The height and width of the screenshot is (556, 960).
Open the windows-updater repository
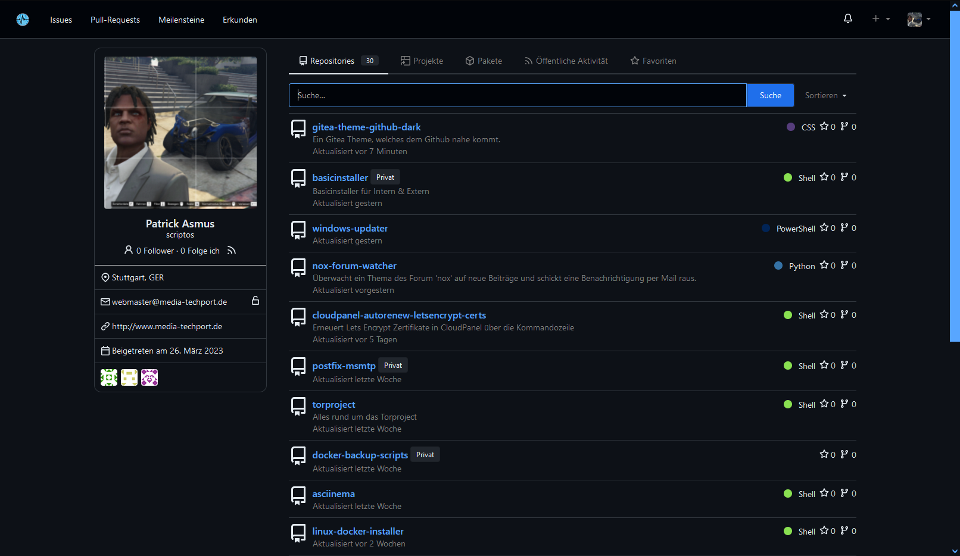350,228
